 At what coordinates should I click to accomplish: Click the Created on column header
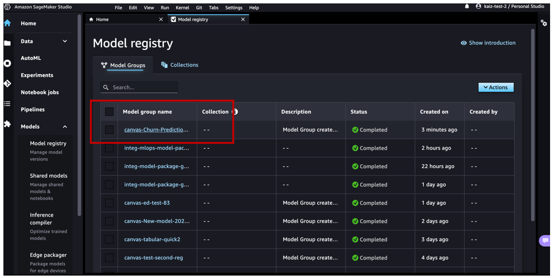(434, 112)
